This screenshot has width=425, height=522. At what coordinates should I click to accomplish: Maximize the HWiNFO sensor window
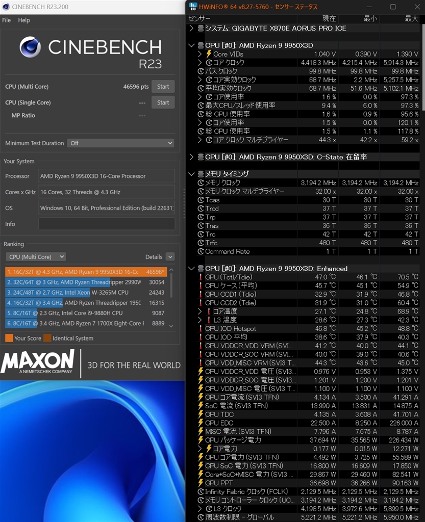point(393,7)
